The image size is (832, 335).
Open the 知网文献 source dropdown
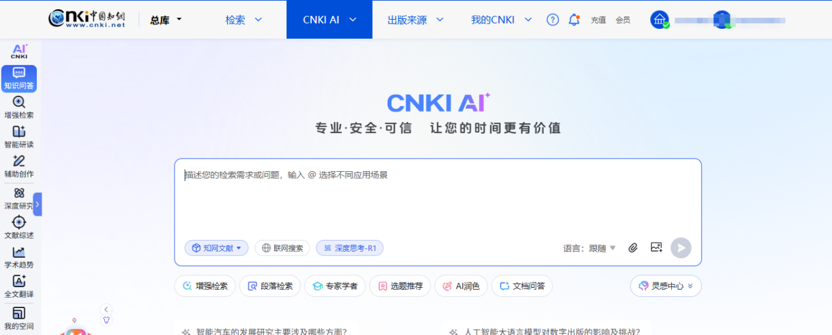coord(217,248)
